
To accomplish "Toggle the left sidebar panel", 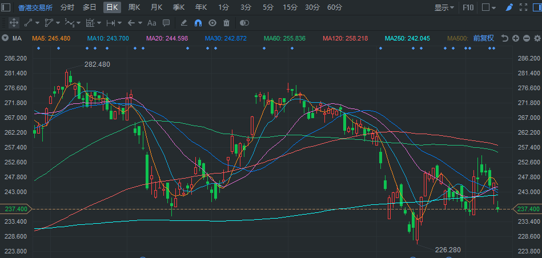I will point(6,7).
